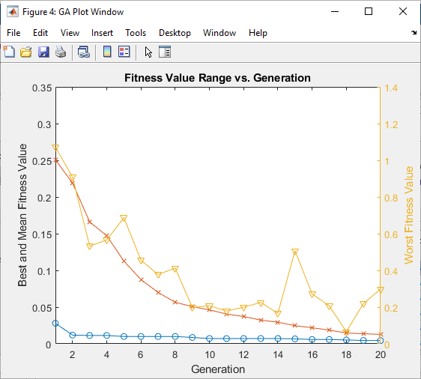The height and width of the screenshot is (379, 421).
Task: Print the figure using printer icon
Action: click(x=61, y=52)
